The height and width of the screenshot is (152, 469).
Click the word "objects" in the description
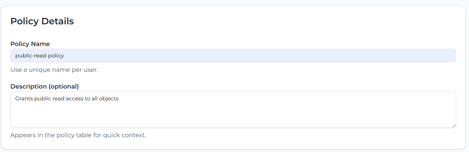pyautogui.click(x=109, y=99)
